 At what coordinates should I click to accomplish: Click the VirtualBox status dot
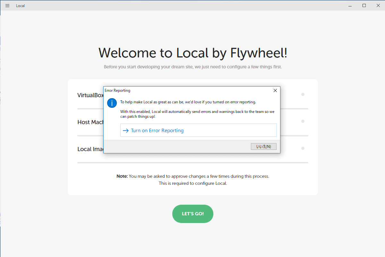pos(303,94)
